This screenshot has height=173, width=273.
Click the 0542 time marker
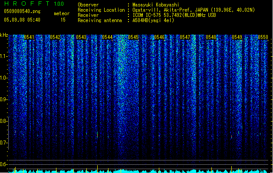[55, 37]
